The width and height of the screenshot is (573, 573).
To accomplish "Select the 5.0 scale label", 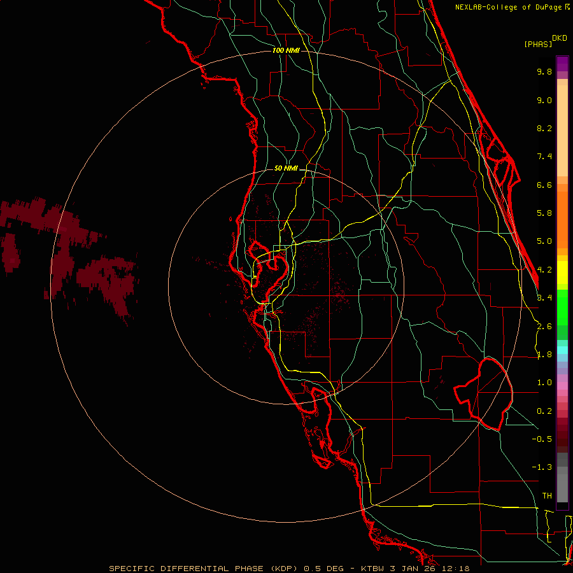I will [544, 241].
